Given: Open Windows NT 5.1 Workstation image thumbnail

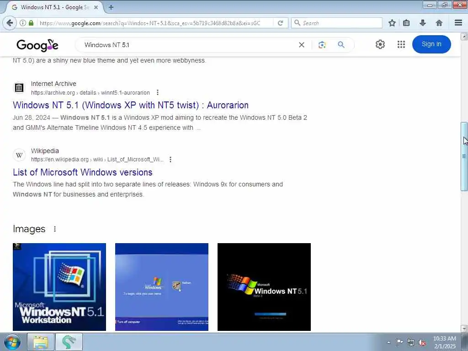Looking at the screenshot, I should [59, 287].
